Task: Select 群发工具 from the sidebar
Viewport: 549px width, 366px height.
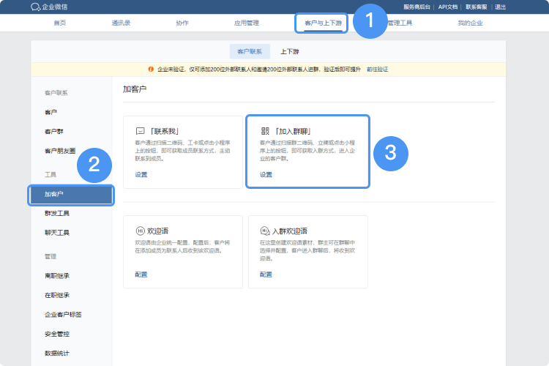Action: click(57, 213)
